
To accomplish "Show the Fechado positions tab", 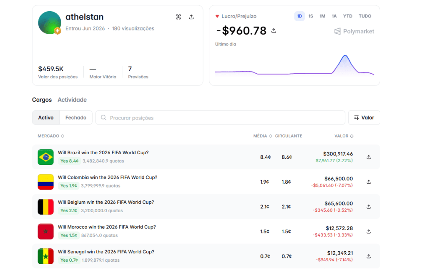I will pos(76,117).
